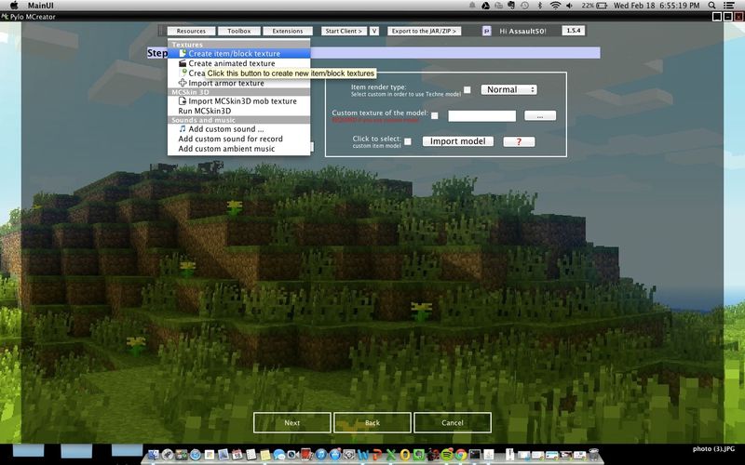Toggle the Custom texture of the model checkbox
Image resolution: width=745 pixels, height=465 pixels.
(434, 115)
